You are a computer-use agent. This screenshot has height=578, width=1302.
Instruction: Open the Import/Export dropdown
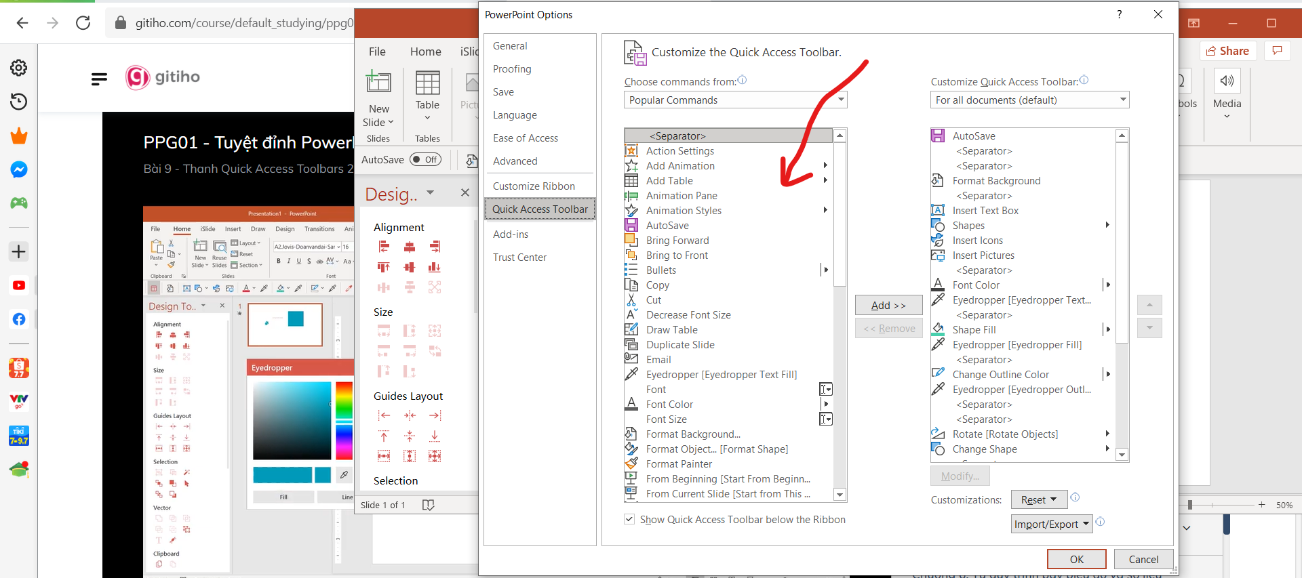coord(1052,524)
